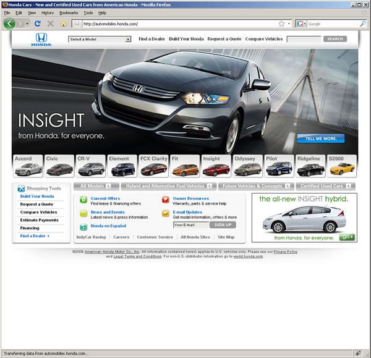This screenshot has width=371, height=358.
Task: Select the Accord car thumbnail
Action: pos(27,166)
